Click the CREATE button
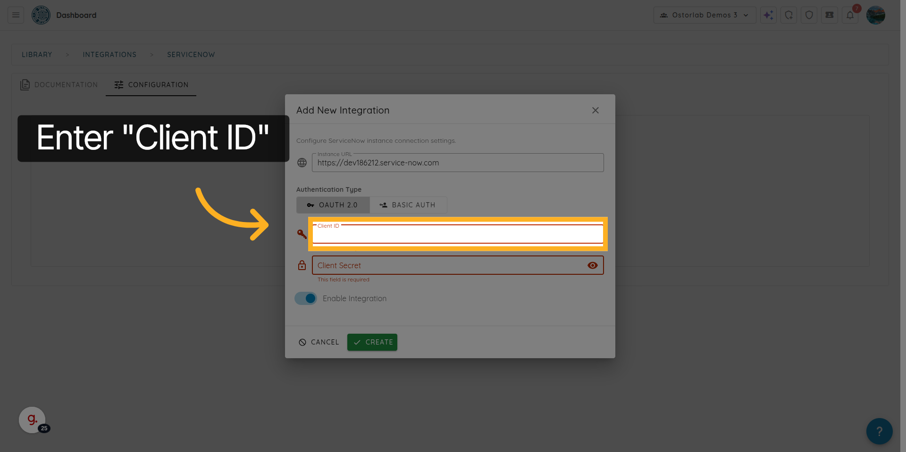 372,342
